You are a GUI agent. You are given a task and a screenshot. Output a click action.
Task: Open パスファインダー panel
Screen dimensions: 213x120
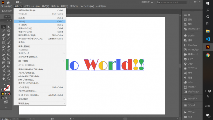click(x=192, y=29)
